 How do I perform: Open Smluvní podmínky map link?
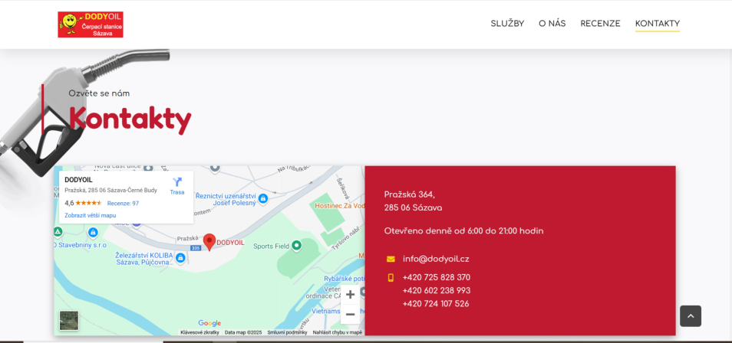[x=287, y=332]
